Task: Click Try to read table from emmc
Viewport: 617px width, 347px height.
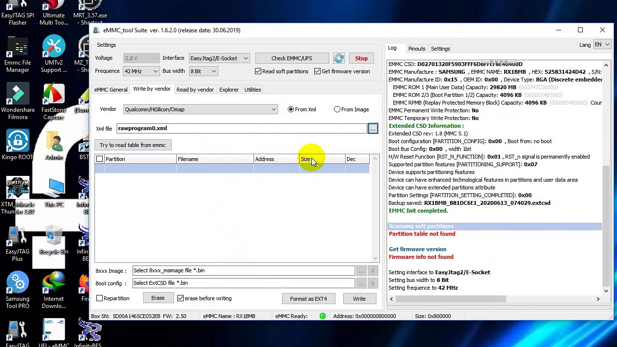Action: (x=133, y=145)
